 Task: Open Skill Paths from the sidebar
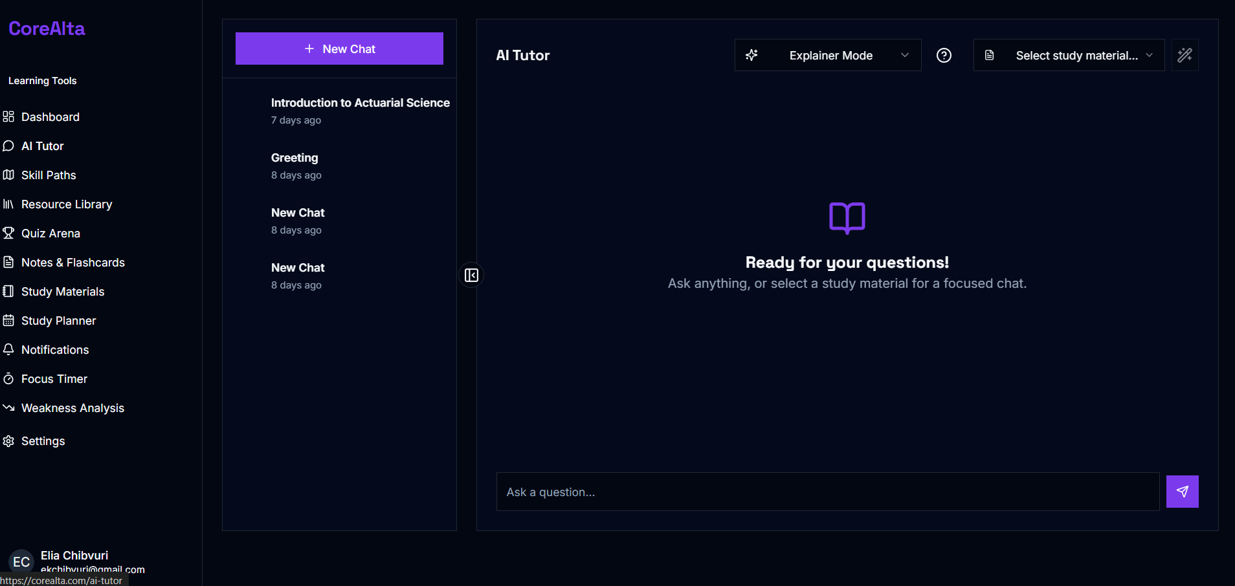pyautogui.click(x=49, y=175)
